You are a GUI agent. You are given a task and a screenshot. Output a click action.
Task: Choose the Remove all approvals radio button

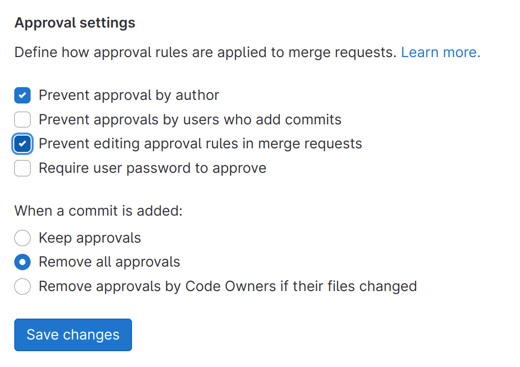(x=22, y=262)
